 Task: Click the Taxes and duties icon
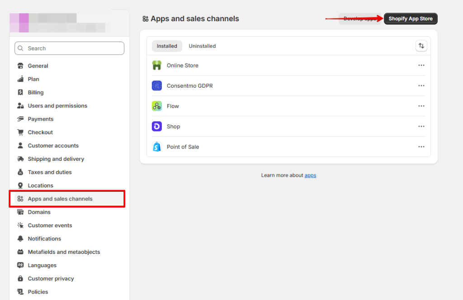point(20,172)
